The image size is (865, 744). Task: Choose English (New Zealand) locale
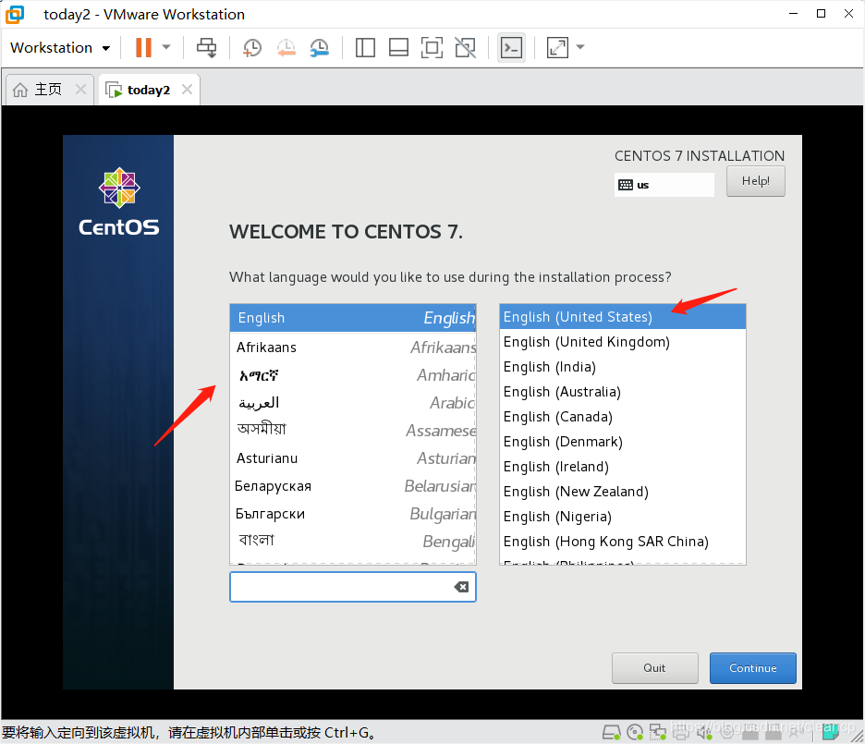(x=622, y=492)
